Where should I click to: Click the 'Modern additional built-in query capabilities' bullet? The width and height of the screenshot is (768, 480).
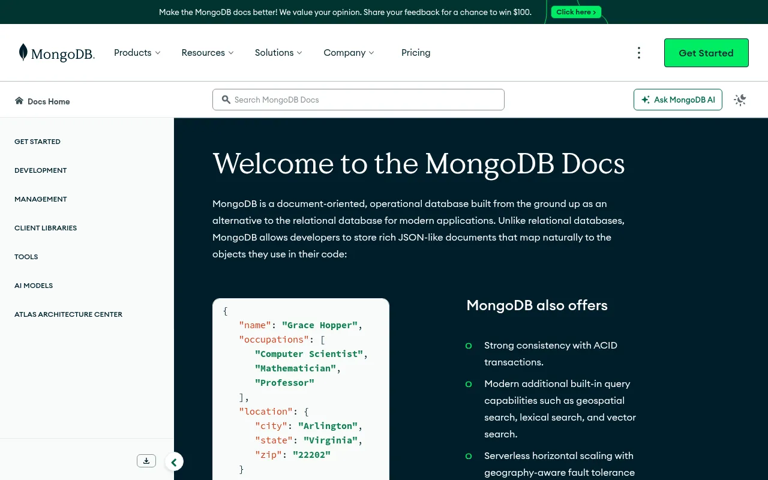click(x=560, y=409)
